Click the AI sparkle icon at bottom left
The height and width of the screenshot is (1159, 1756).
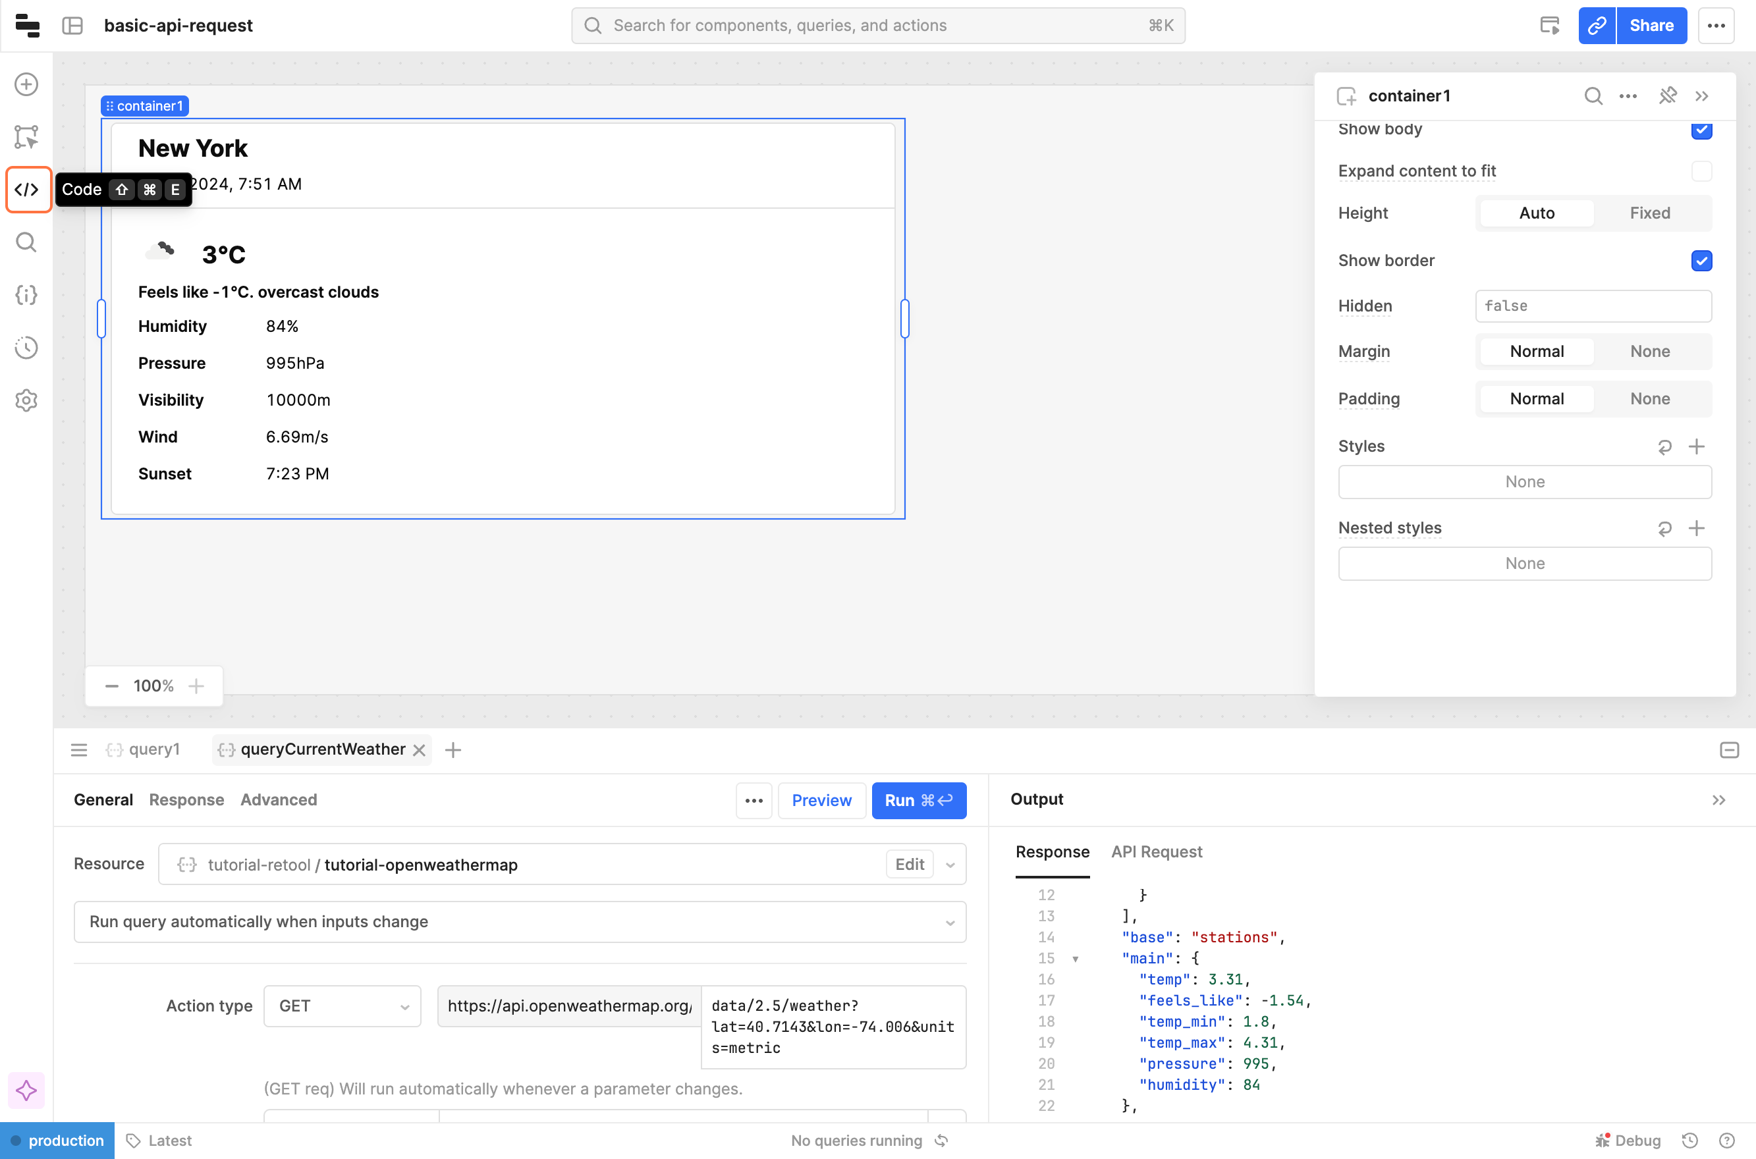(26, 1091)
